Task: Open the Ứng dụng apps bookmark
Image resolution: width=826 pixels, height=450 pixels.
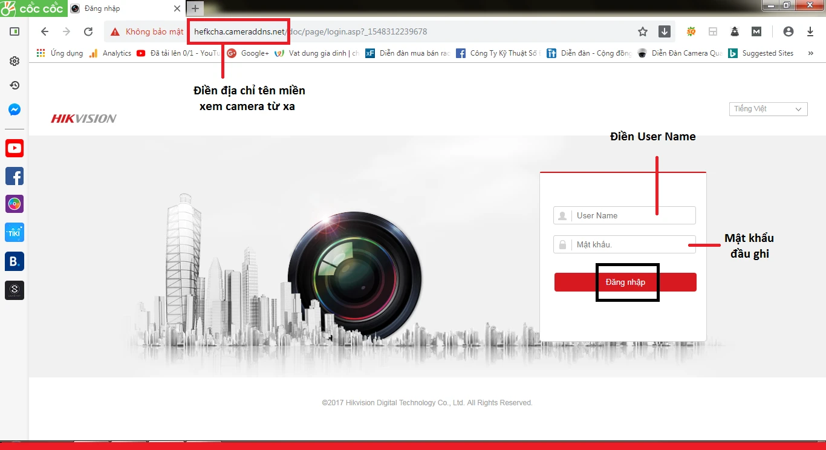Action: coord(60,53)
